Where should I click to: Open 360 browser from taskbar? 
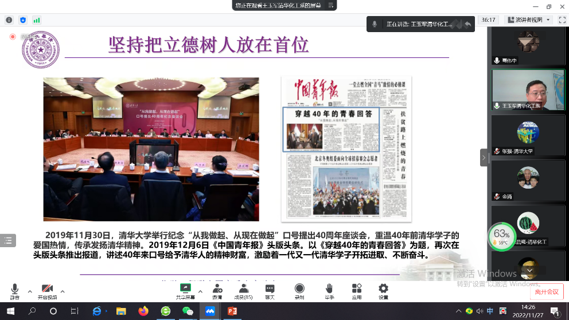pyautogui.click(x=165, y=311)
